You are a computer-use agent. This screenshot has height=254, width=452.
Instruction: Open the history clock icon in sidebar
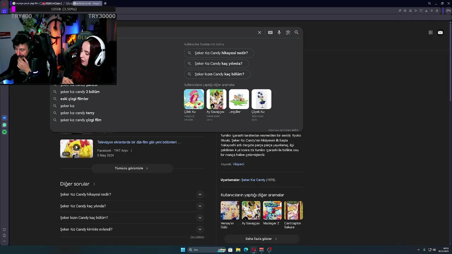[x=4, y=235]
